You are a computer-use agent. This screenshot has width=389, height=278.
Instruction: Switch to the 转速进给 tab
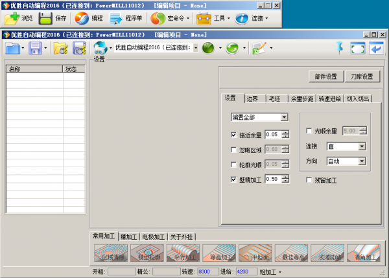pos(330,98)
